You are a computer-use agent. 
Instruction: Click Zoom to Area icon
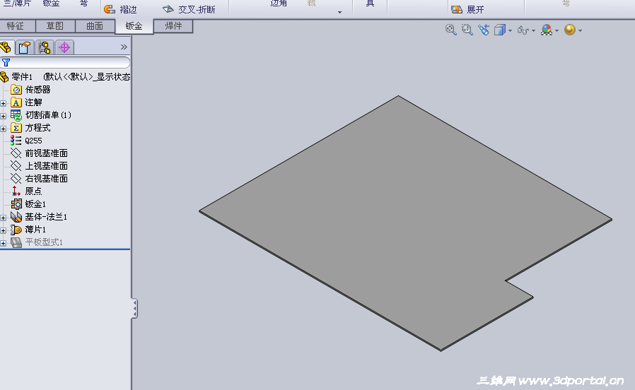tap(467, 30)
